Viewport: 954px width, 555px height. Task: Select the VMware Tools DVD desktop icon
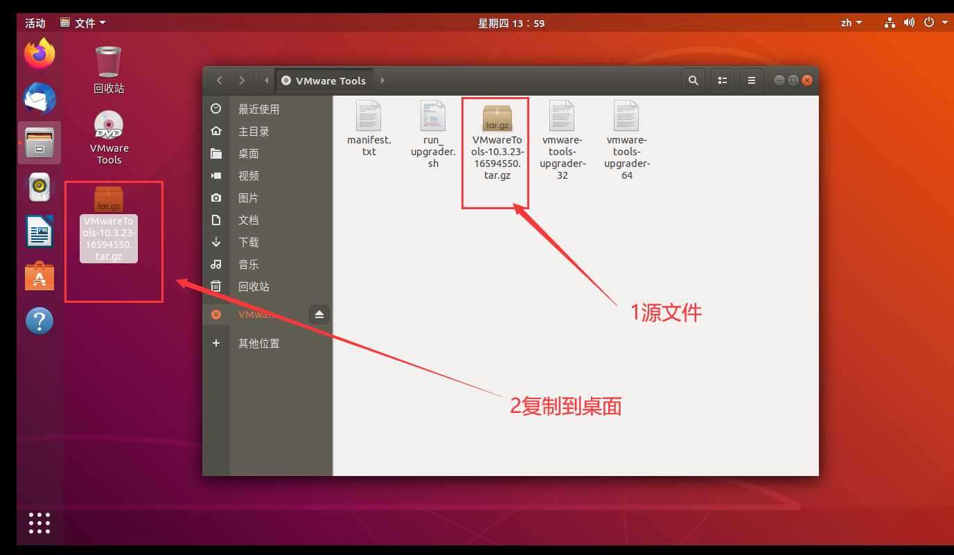pyautogui.click(x=109, y=137)
